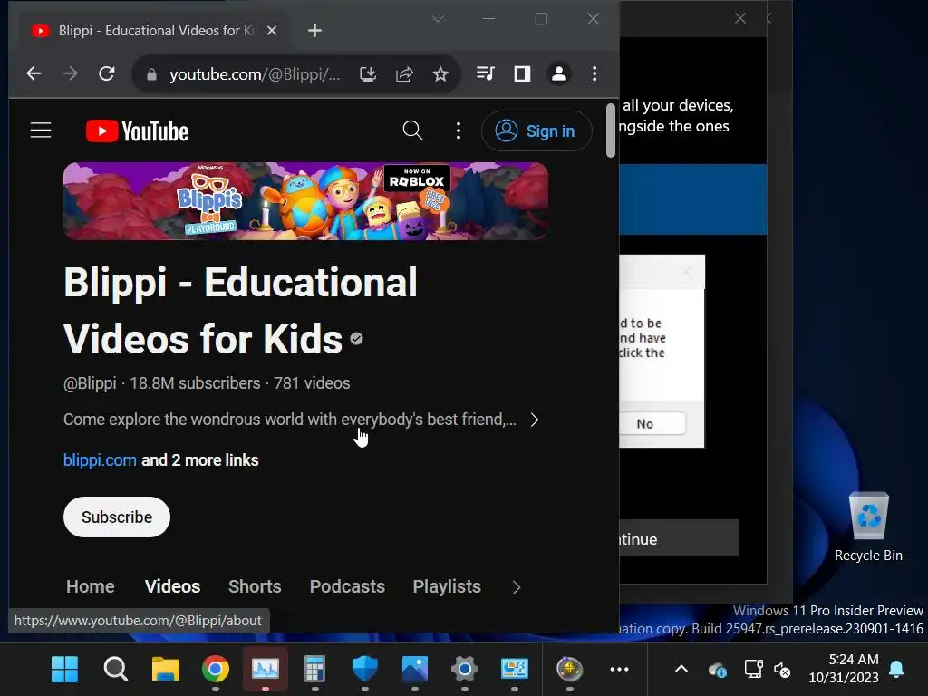Image resolution: width=928 pixels, height=696 pixels.
Task: Show more channel tabs with right chevron
Action: pos(516,587)
